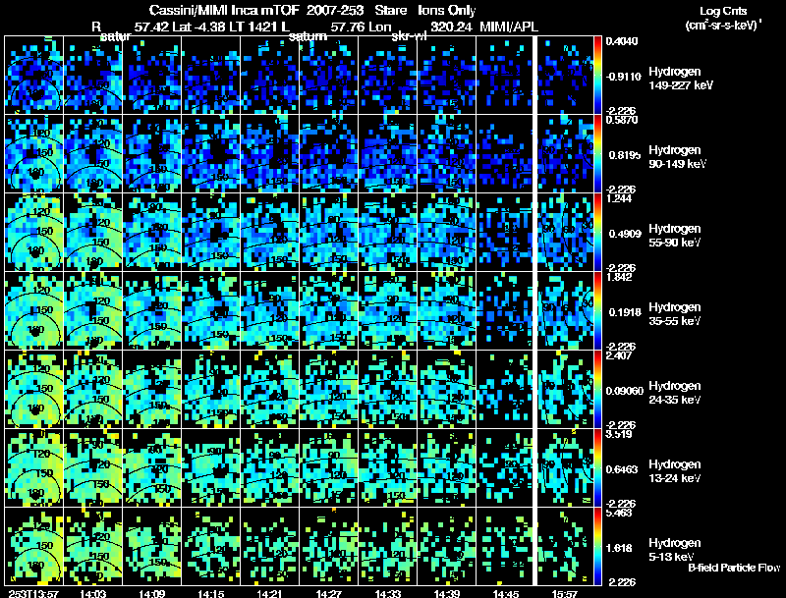Click the 'Log Cnts' colorbar heading

tap(723, 11)
